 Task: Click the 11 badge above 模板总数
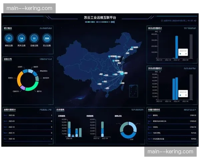coord(9,38)
